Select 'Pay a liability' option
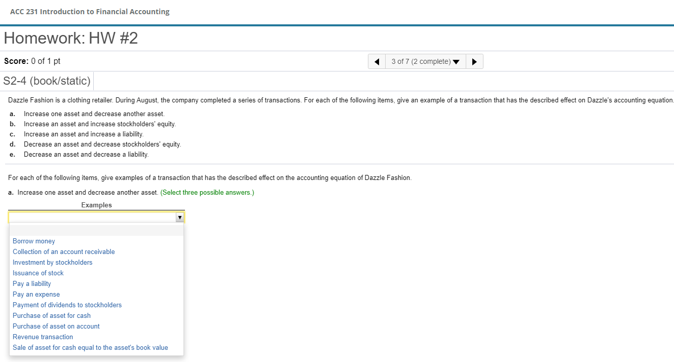674x362 pixels. coord(32,284)
